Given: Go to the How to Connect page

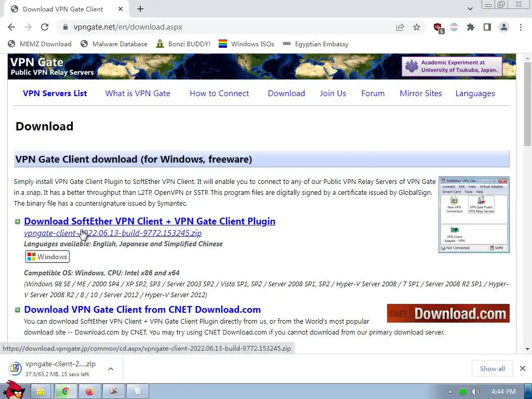Looking at the screenshot, I should point(219,94).
